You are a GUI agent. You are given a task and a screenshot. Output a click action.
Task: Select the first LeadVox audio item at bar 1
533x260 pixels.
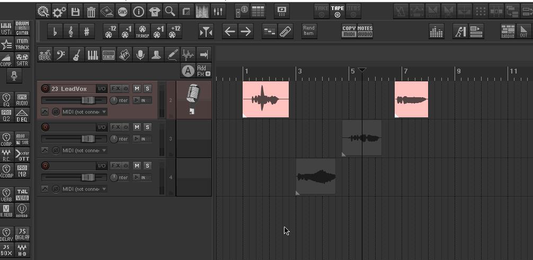coord(265,99)
